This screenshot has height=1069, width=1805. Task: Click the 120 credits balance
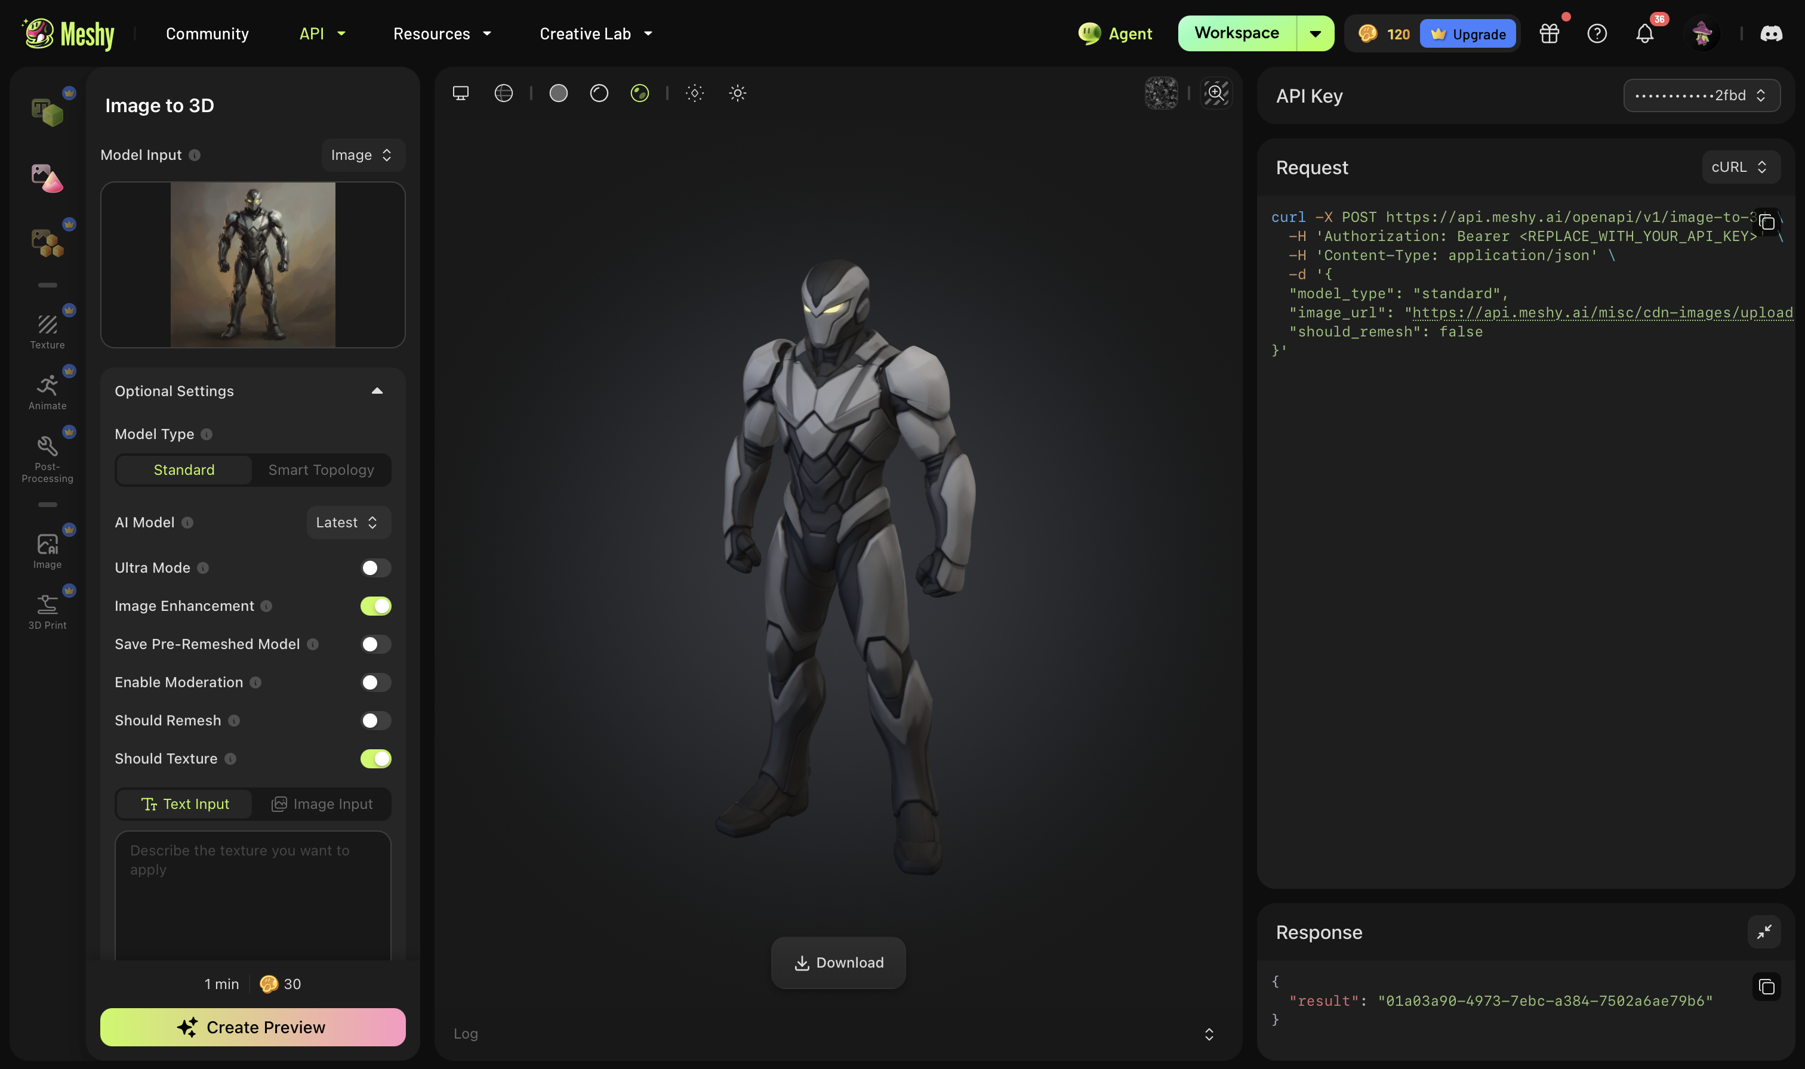pyautogui.click(x=1384, y=34)
